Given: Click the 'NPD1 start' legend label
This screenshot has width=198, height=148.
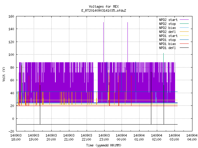Looking at the screenshot, I should [x=168, y=36].
